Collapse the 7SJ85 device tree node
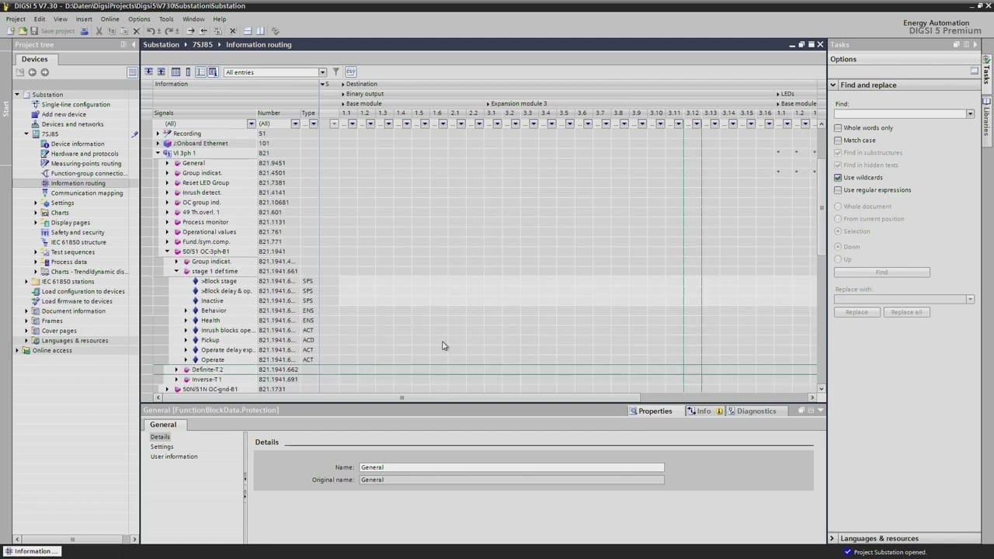Screen dimensions: 994x559 pos(26,134)
